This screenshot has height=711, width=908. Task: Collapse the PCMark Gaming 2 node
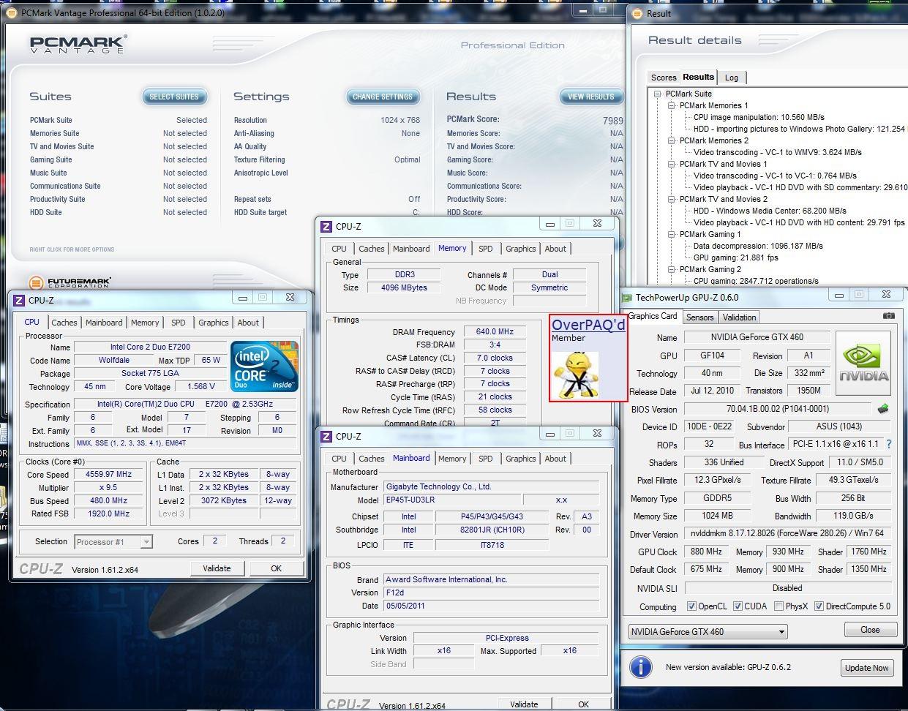[672, 269]
